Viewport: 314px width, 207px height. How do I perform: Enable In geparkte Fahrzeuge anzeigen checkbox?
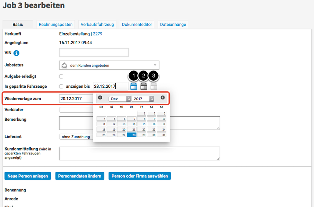(x=61, y=87)
